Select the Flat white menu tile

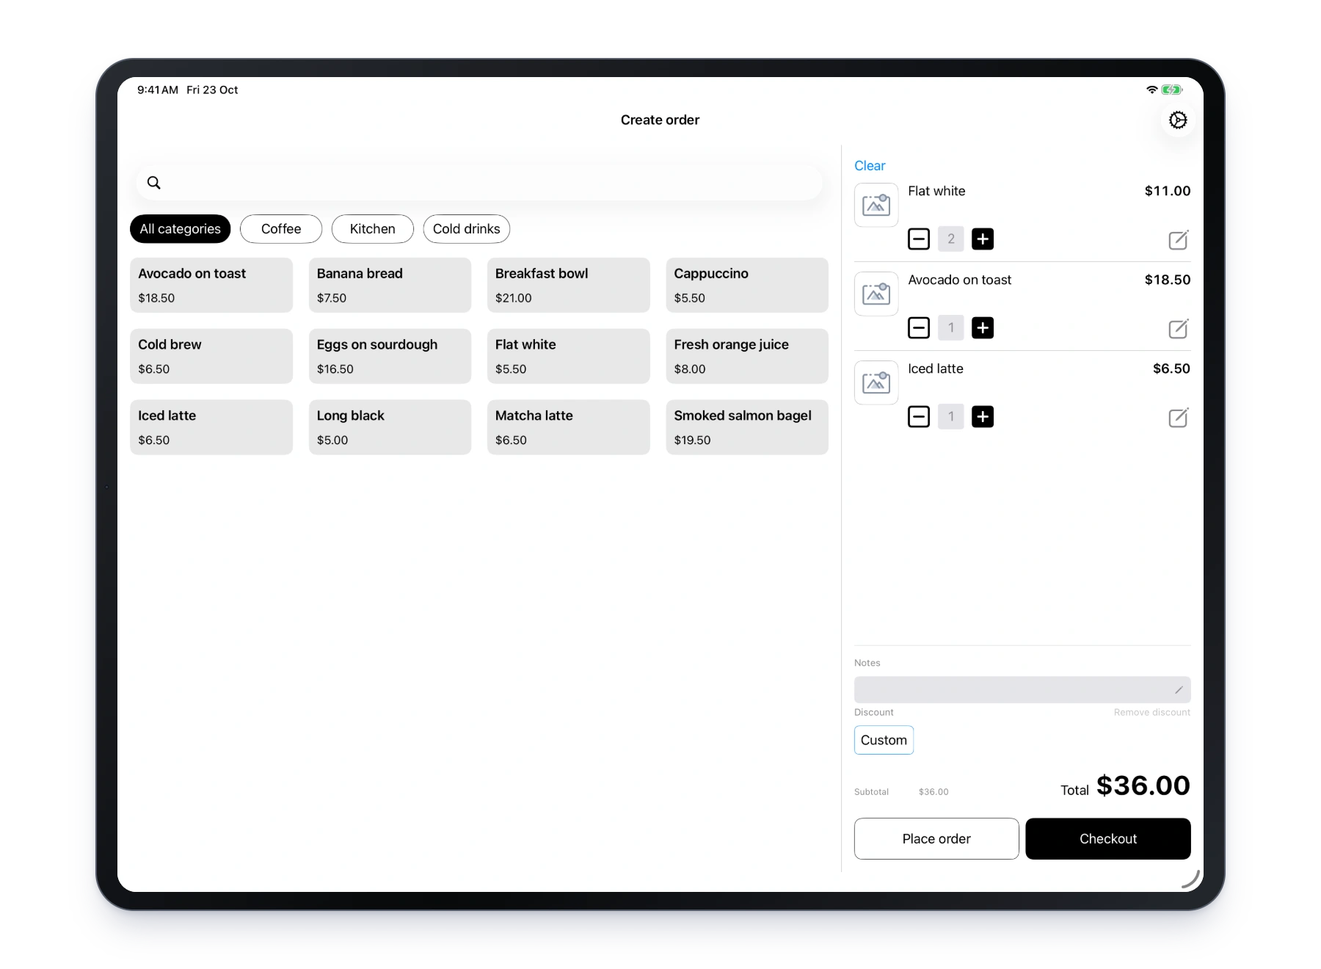pos(568,356)
